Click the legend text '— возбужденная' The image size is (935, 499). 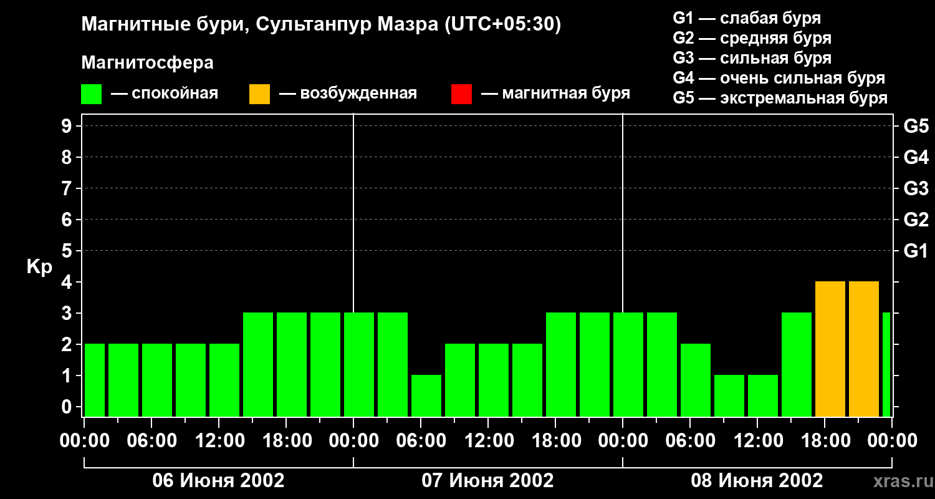[x=348, y=94]
